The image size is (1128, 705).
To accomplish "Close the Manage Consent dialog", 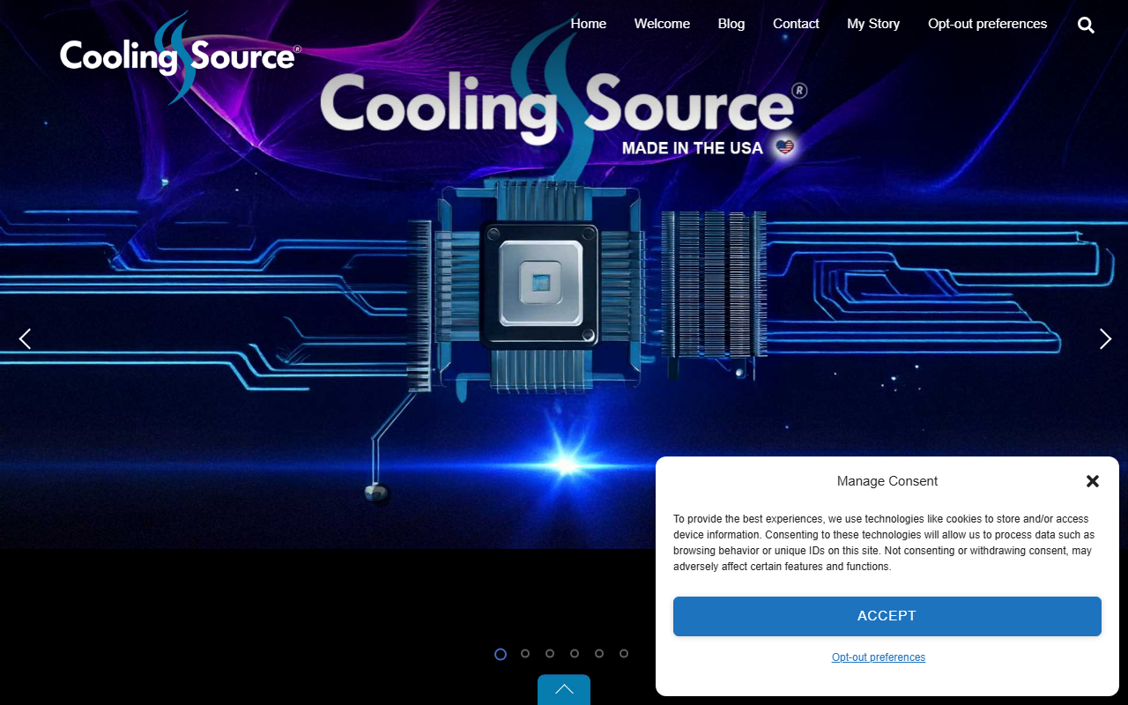I will coord(1093,481).
